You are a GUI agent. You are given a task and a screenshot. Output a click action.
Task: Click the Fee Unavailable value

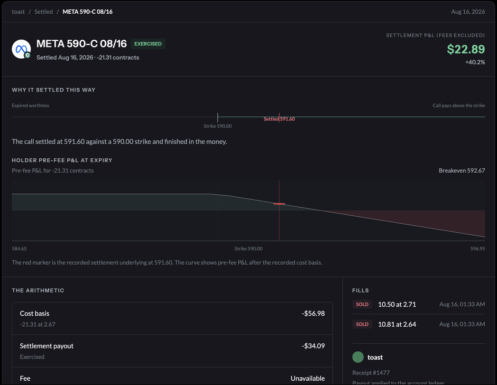pyautogui.click(x=307, y=378)
